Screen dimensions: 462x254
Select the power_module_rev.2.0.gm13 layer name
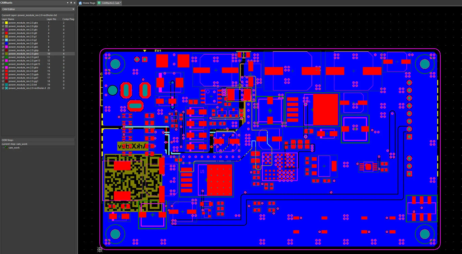point(24,61)
